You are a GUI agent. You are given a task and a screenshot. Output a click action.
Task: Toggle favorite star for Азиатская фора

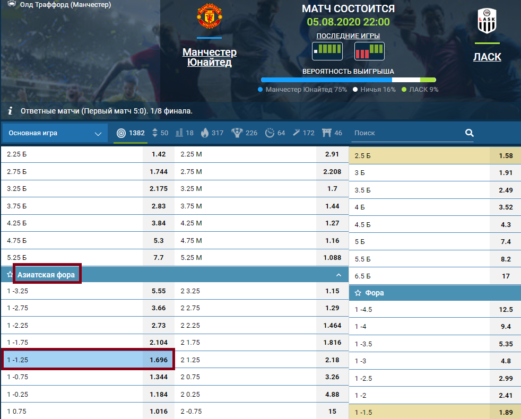[10, 275]
